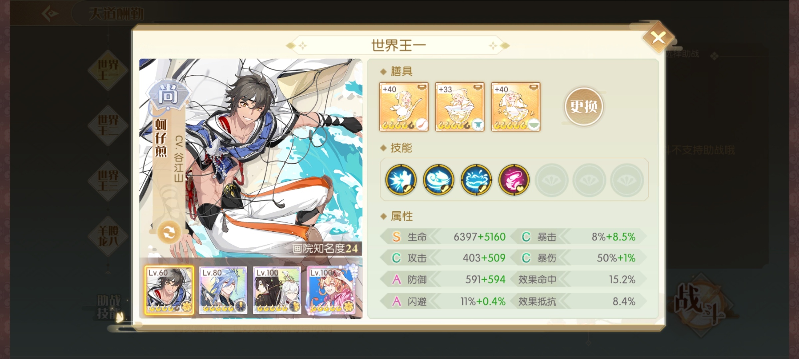Viewport: 799px width, 359px height.
Task: Go back with the top-left arrow
Action: (50, 14)
